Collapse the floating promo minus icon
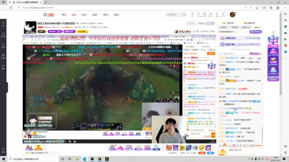The width and height of the screenshot is (289, 162). pos(273,32)
